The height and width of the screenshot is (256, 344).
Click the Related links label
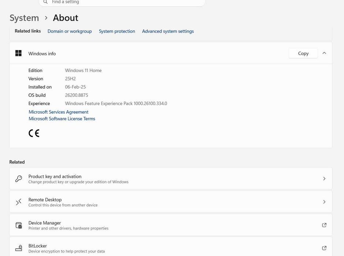click(x=27, y=31)
